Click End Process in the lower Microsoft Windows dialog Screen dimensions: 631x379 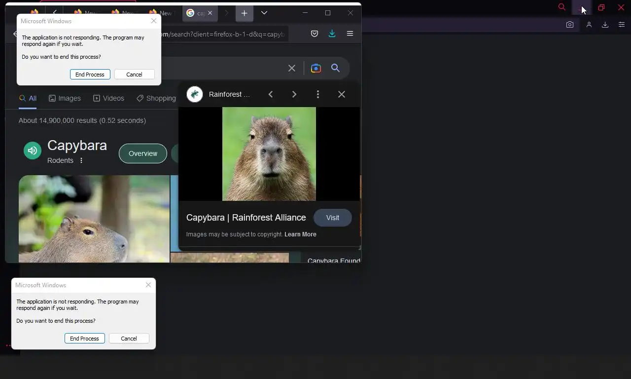click(x=84, y=339)
